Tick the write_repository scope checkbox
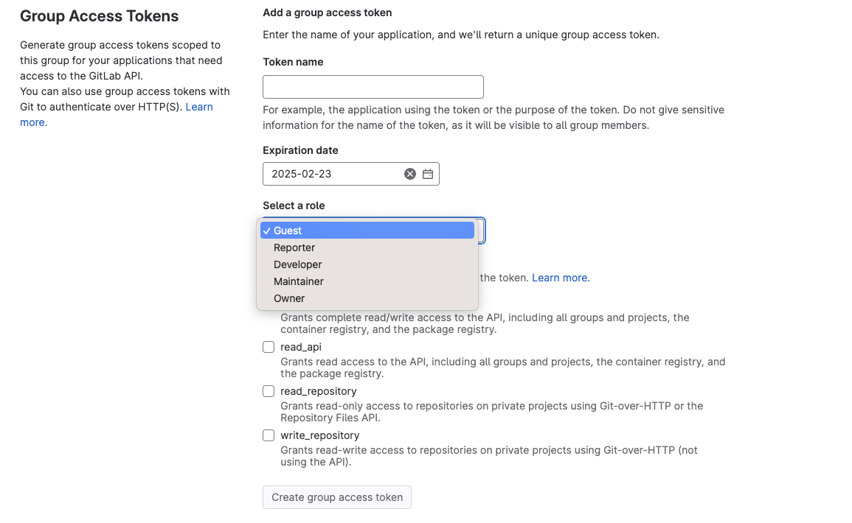Image resolution: width=852 pixels, height=523 pixels. (x=269, y=436)
